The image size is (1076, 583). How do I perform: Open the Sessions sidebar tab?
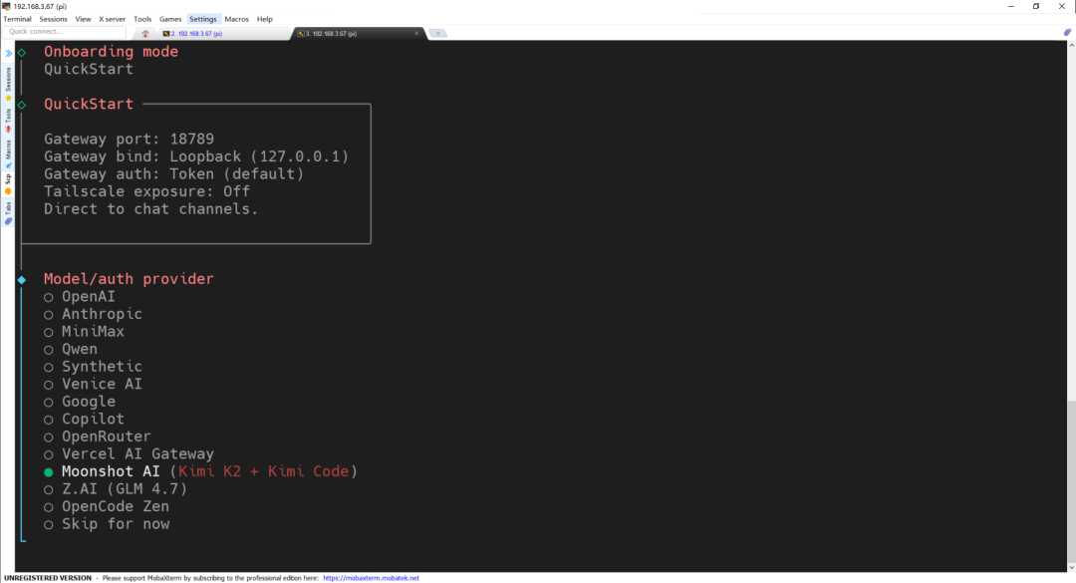point(8,84)
